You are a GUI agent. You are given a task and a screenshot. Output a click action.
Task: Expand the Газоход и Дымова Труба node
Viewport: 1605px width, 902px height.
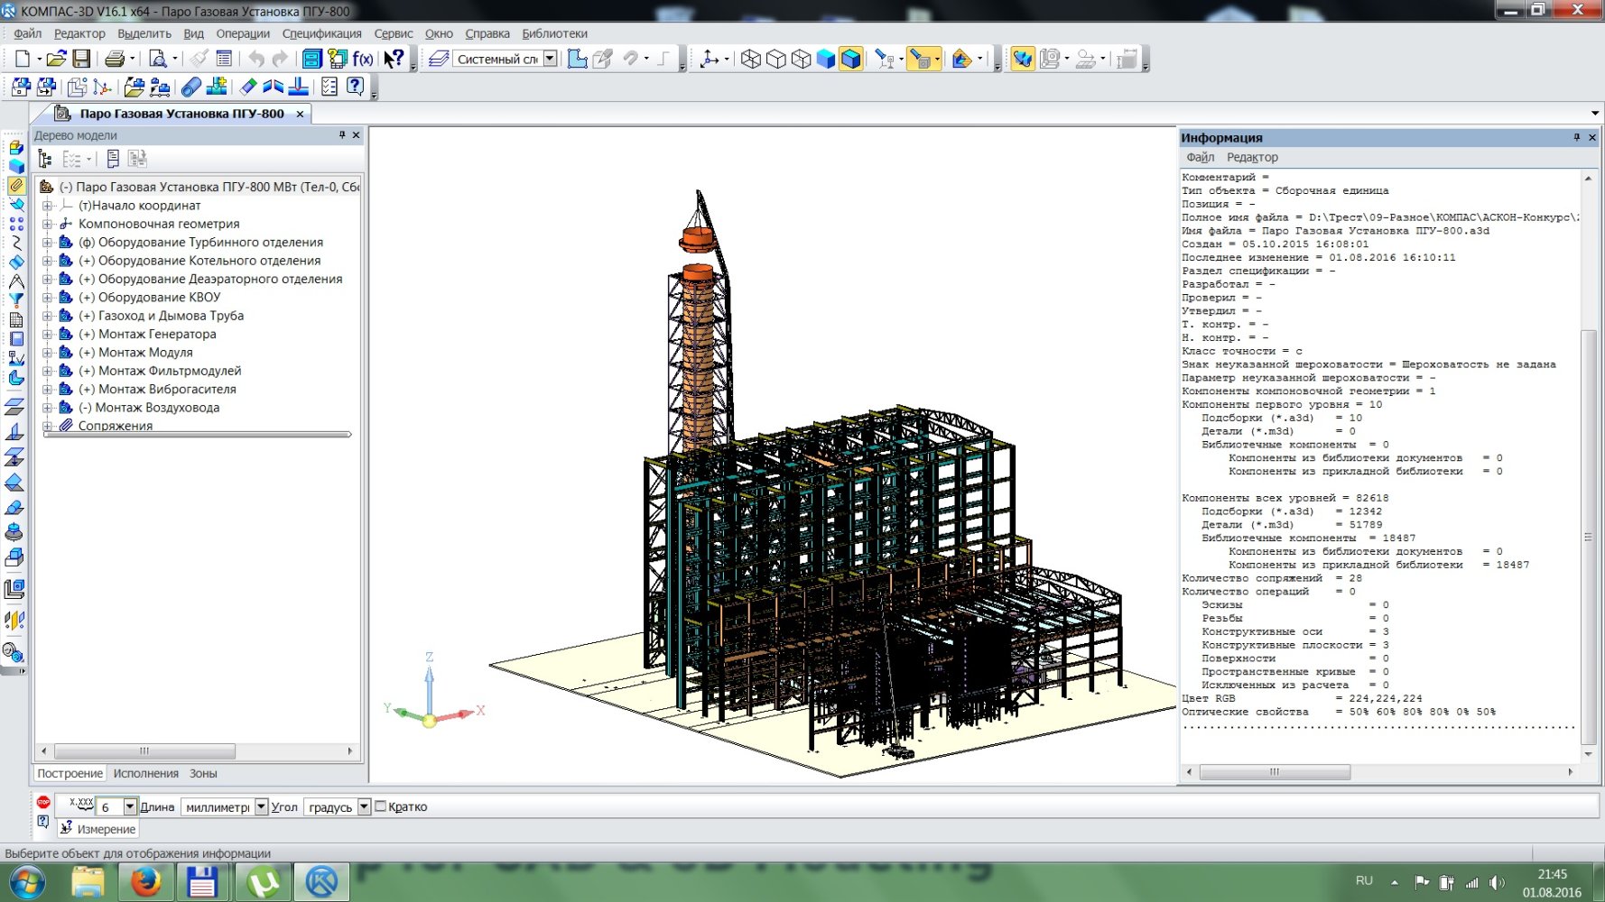pos(48,316)
